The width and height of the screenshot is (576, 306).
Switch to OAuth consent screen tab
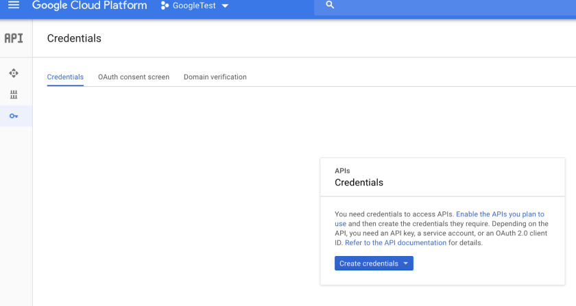[x=134, y=77]
